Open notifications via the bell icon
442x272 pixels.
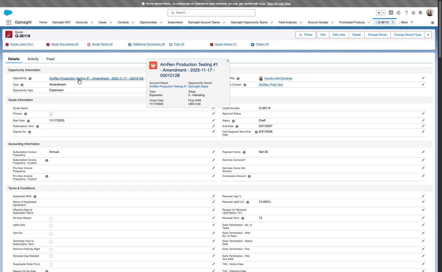[x=420, y=13]
